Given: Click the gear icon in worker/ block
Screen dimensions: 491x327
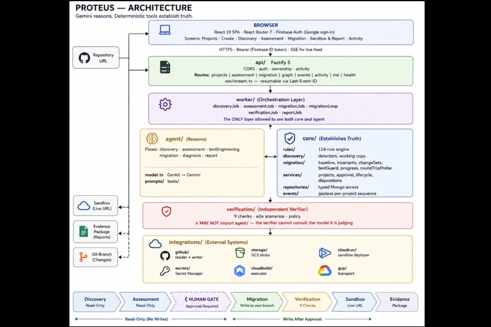Looking at the screenshot, I should point(165,105).
